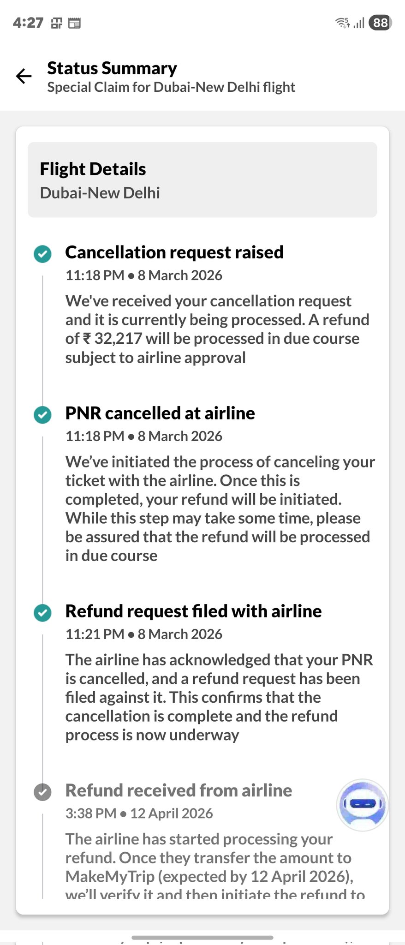Tap the calendar notification icon in status bar
The image size is (405, 945).
(74, 23)
